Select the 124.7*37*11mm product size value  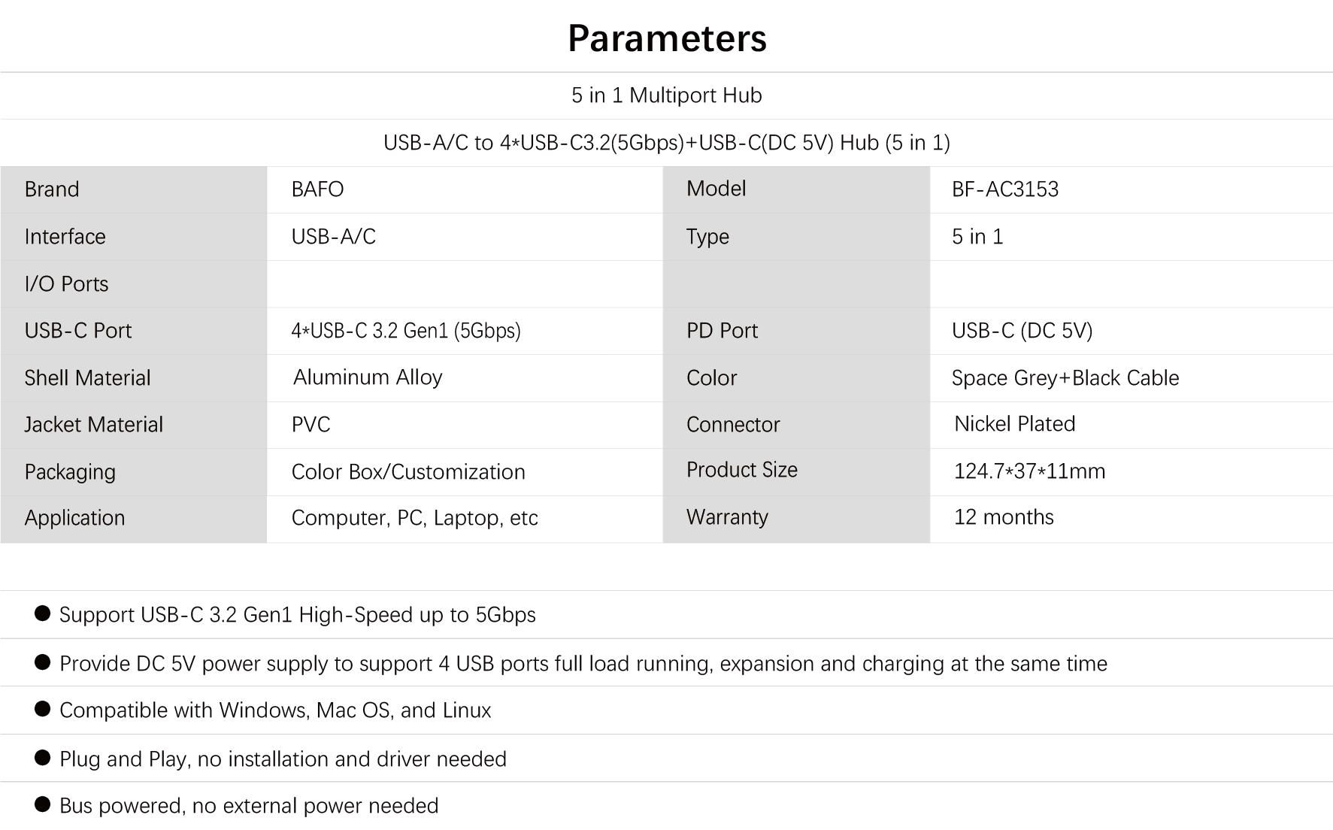[1030, 471]
